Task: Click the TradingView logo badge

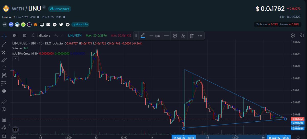Action: point(16,130)
